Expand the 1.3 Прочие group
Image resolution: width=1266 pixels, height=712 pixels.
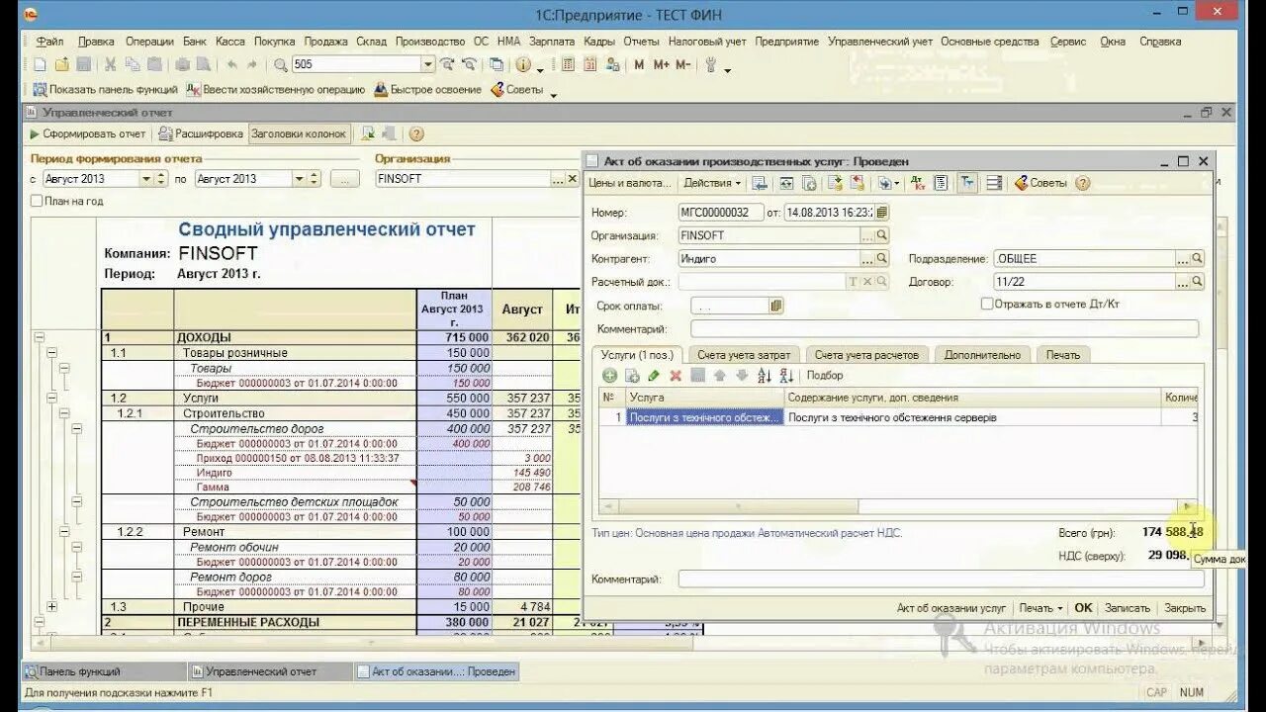pyautogui.click(x=51, y=606)
